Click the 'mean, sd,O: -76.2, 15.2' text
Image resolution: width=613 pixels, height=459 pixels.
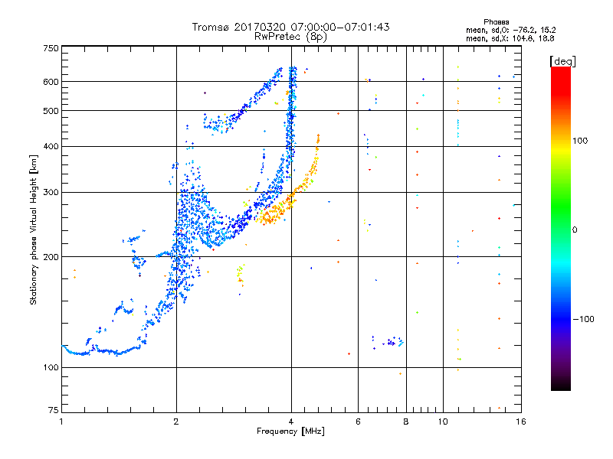click(x=510, y=30)
